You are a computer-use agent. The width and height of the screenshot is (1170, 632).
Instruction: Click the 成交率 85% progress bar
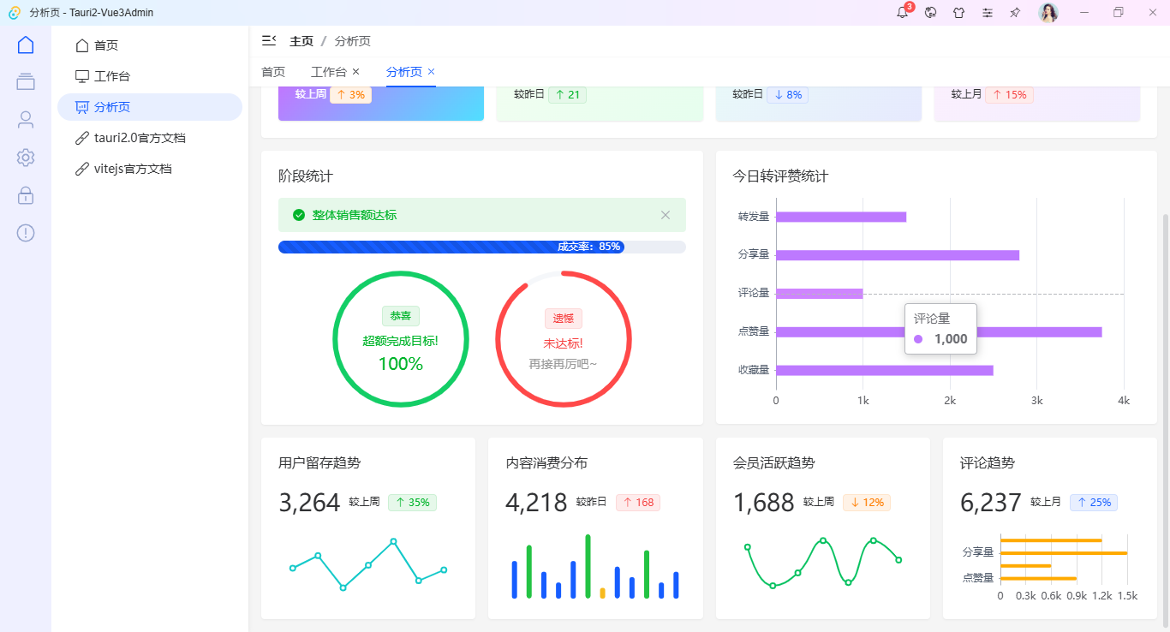[482, 247]
